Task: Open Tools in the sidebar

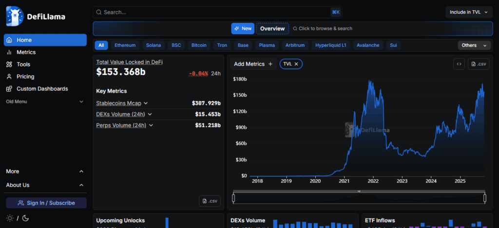Action: pyautogui.click(x=23, y=64)
